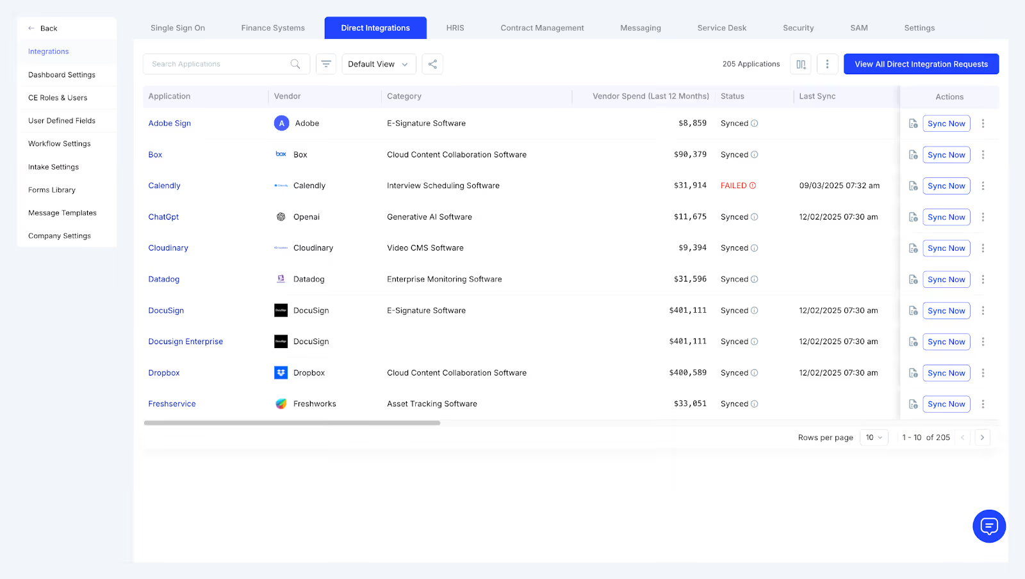The width and height of the screenshot is (1025, 579).
Task: Switch to the Single Sign On tab
Action: (x=177, y=28)
